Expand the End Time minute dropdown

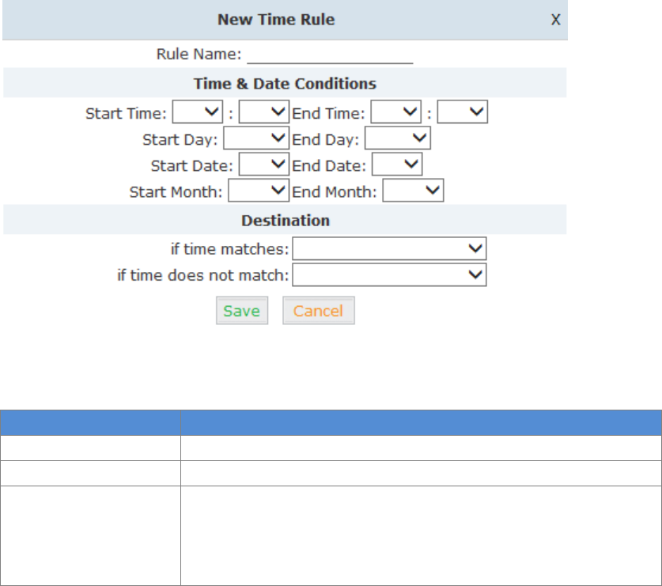coord(463,113)
